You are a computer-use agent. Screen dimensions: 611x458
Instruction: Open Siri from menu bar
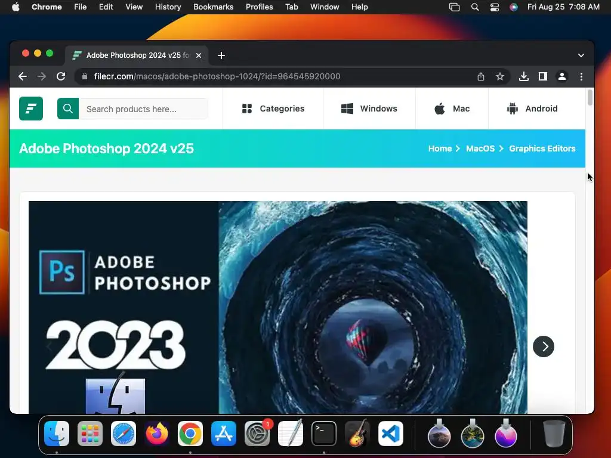point(514,7)
